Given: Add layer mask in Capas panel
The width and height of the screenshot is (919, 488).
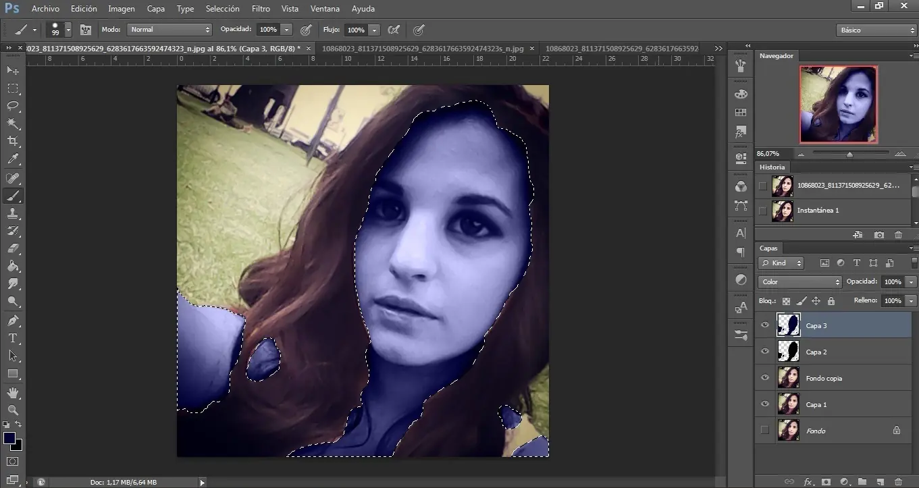Looking at the screenshot, I should click(826, 482).
